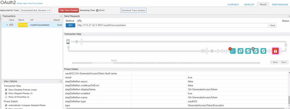This screenshot has width=290, height=109.
Task: Click the 9 ms elapsed value
Action: pyautogui.click(x=60, y=25)
